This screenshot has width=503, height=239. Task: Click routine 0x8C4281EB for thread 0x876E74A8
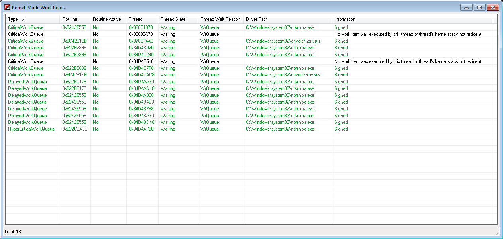pyautogui.click(x=74, y=41)
